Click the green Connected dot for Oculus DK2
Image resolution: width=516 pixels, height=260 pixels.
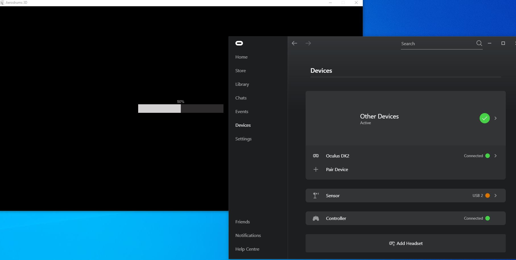(x=488, y=156)
